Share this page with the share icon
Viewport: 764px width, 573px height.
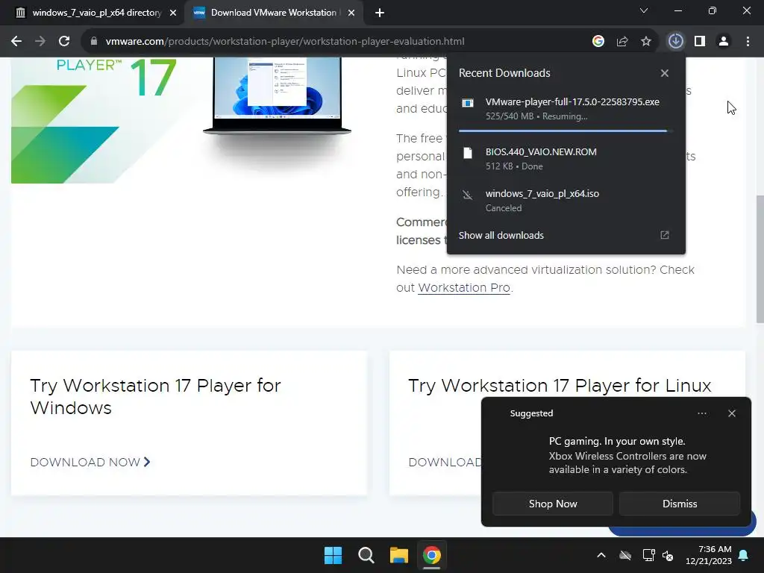point(622,42)
